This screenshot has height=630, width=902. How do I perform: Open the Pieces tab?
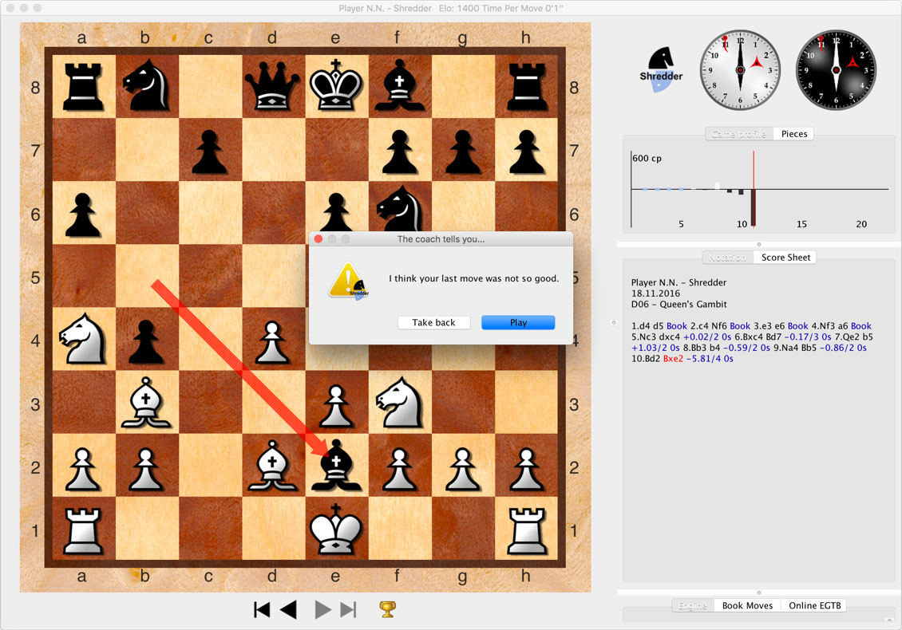pyautogui.click(x=794, y=134)
